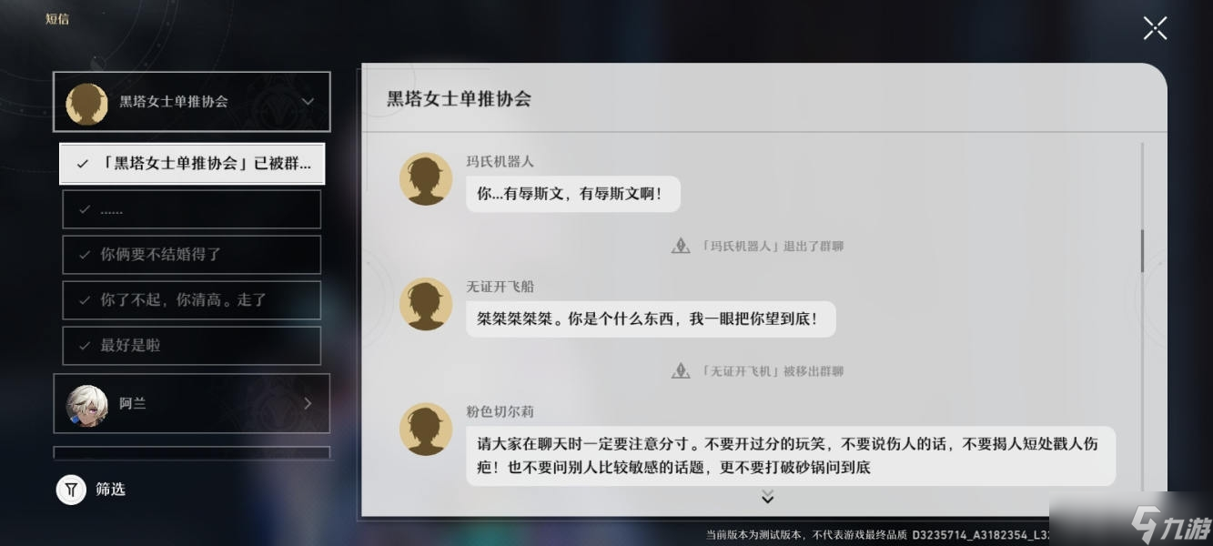Select the checked message 你了不起，你清高。走了
Image resolution: width=1213 pixels, height=546 pixels.
click(x=192, y=300)
